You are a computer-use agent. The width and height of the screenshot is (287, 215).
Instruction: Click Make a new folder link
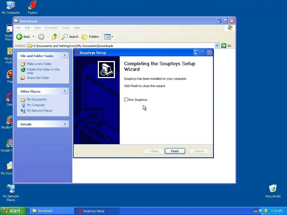tap(39, 64)
